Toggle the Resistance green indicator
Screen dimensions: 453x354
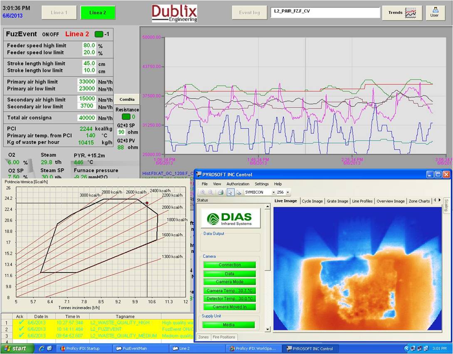click(x=126, y=117)
